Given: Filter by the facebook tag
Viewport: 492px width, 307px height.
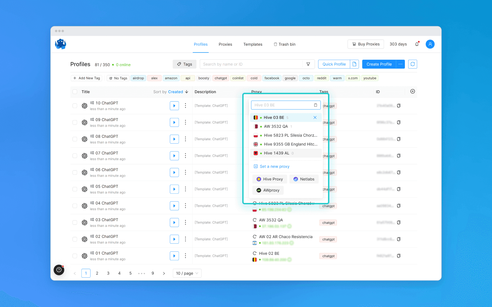Looking at the screenshot, I should click(272, 78).
